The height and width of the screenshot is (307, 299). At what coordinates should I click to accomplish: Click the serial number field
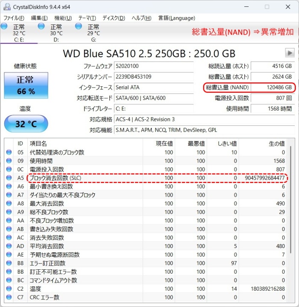(157, 77)
